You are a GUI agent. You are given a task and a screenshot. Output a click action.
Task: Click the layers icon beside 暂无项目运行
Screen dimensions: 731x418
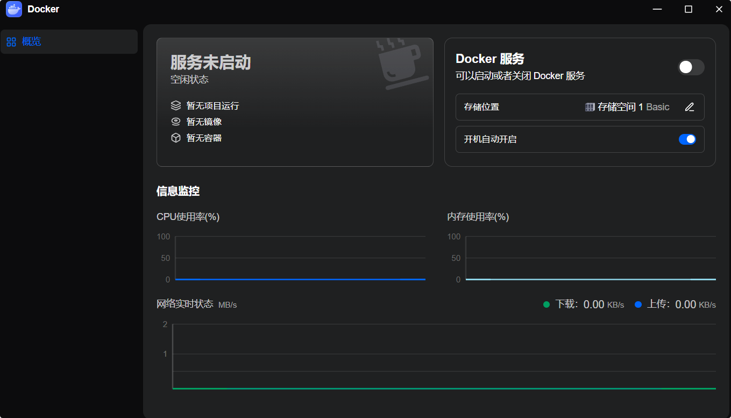175,105
